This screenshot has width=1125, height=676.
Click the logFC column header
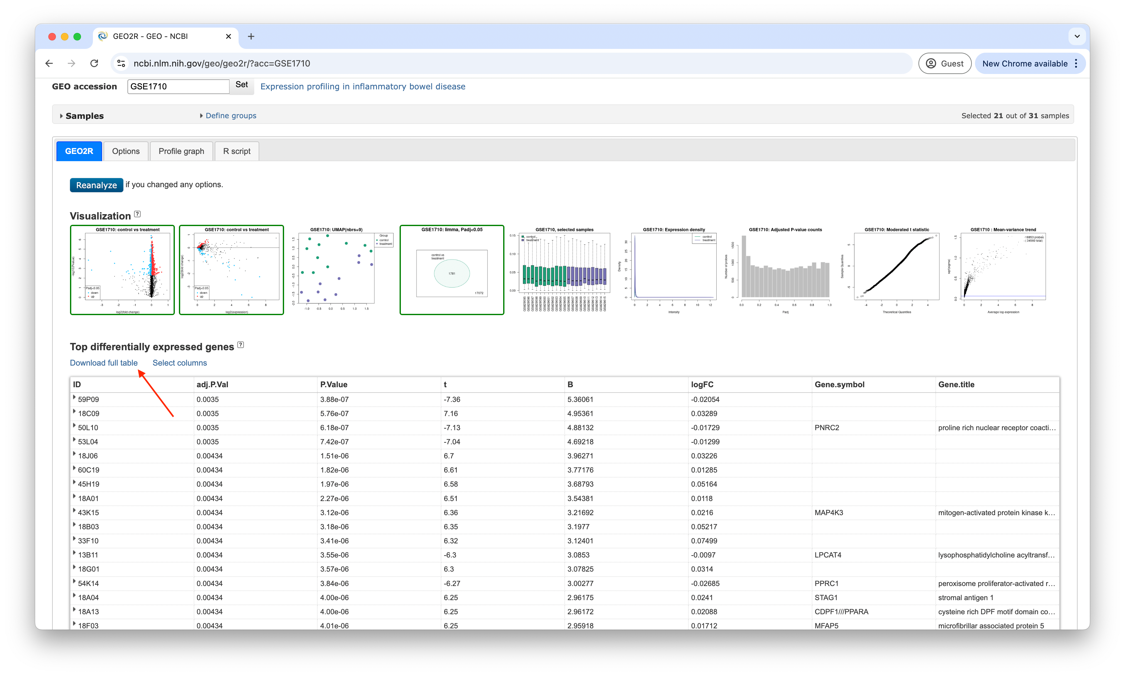coord(750,384)
